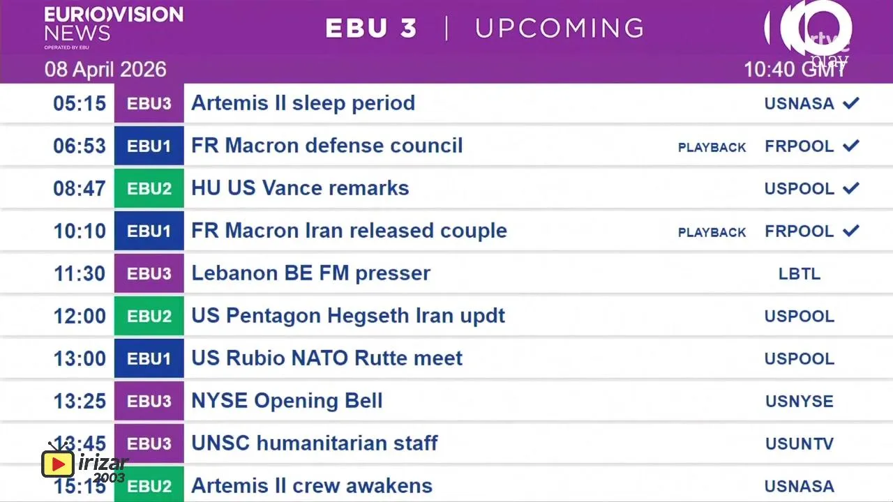Open US Pentagon Hegseth Iran updt entry
893x502 pixels.
[347, 316]
